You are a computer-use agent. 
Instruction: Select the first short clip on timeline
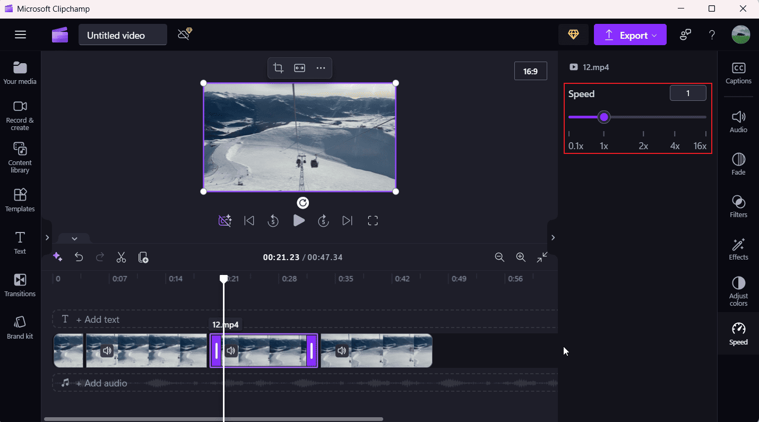pos(68,350)
